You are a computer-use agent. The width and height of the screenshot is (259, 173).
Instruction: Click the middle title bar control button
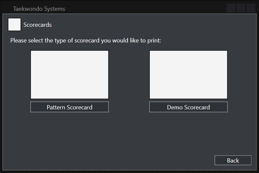(x=241, y=8)
